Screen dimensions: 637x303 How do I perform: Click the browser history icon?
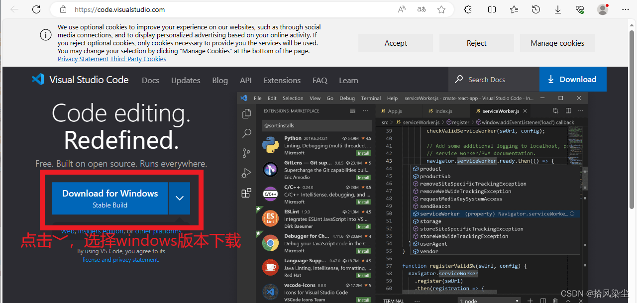(536, 9)
